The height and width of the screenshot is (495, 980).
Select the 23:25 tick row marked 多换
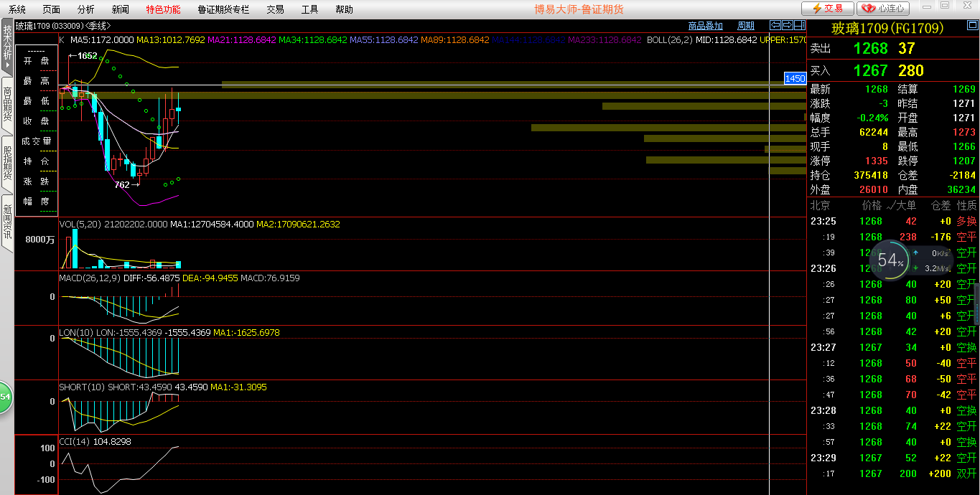click(x=893, y=221)
